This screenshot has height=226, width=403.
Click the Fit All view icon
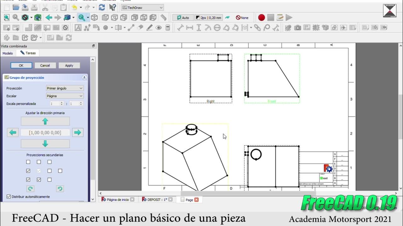click(x=7, y=18)
